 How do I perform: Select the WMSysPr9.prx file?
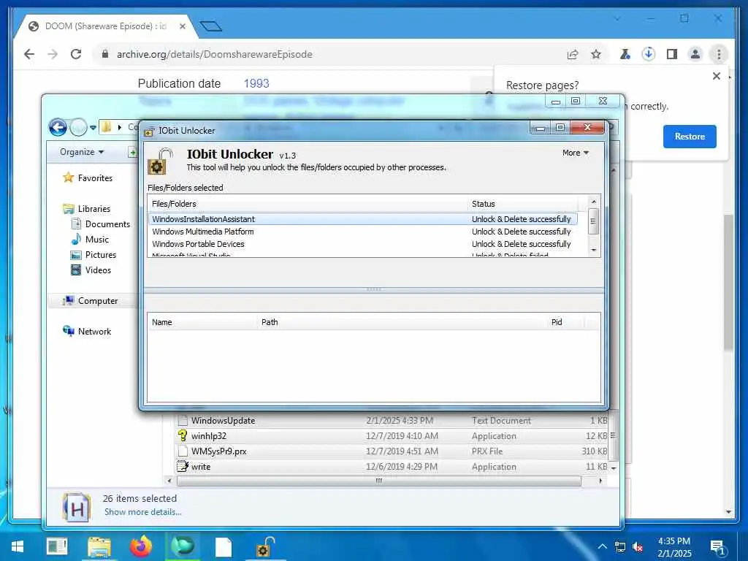[392, 451]
